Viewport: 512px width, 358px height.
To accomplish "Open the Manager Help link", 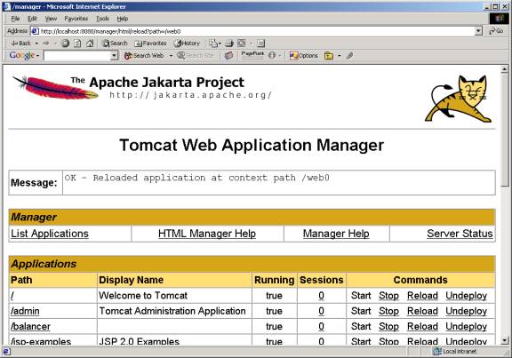I will [x=336, y=234].
